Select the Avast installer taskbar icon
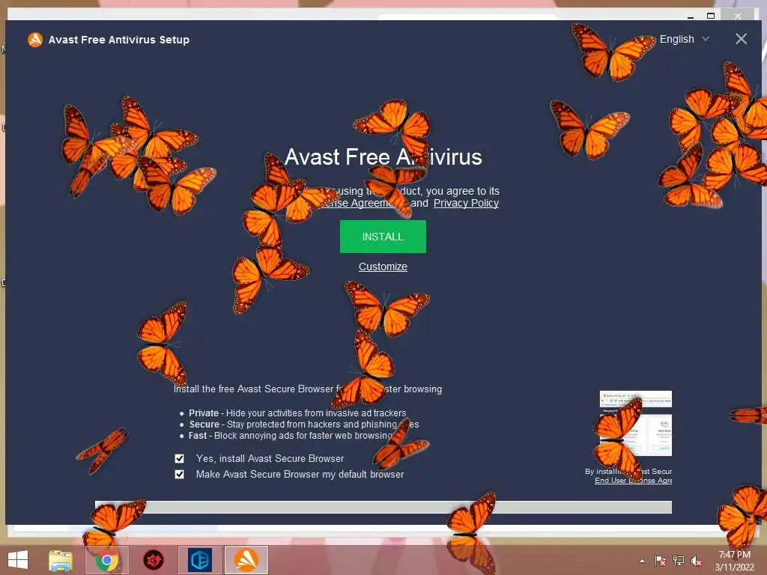Viewport: 767px width, 575px height. [246, 560]
